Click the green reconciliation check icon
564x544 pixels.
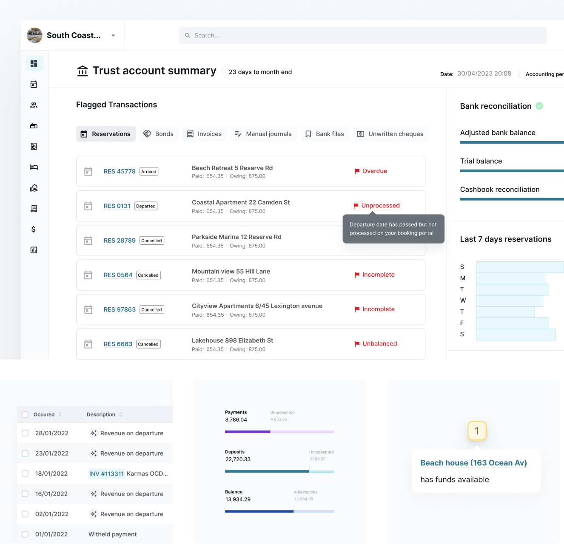click(539, 106)
